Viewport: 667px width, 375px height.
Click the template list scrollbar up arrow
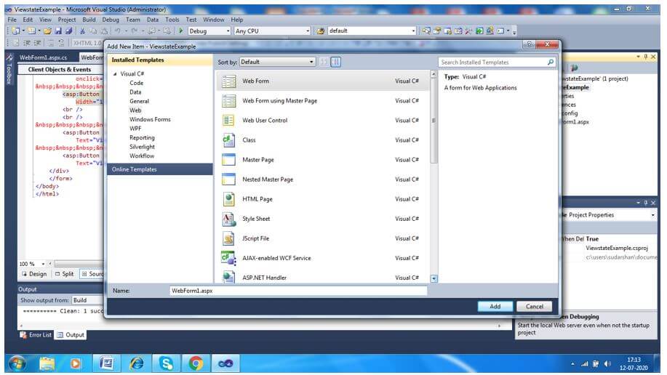point(434,74)
